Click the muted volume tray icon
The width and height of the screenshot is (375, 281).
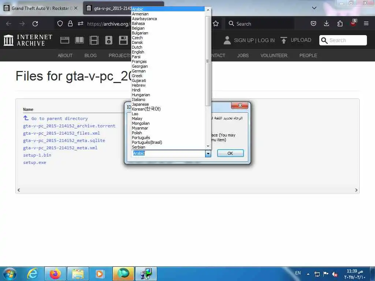tap(335, 274)
